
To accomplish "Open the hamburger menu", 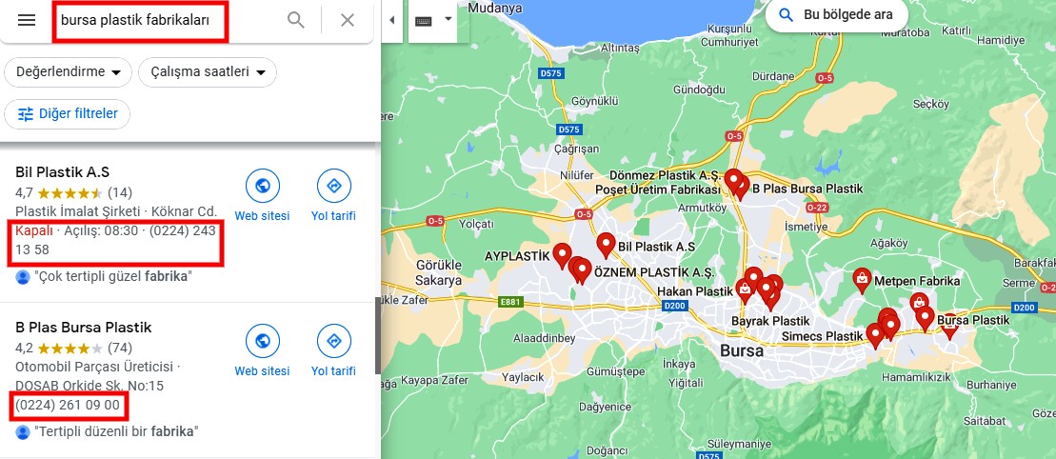I will (27, 20).
